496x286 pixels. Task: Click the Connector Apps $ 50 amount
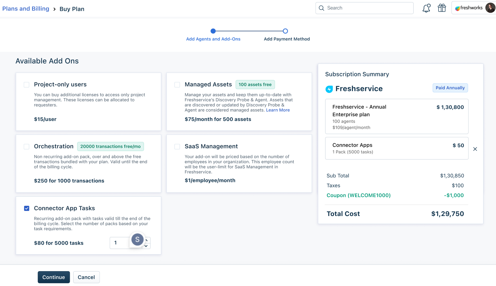click(x=458, y=145)
